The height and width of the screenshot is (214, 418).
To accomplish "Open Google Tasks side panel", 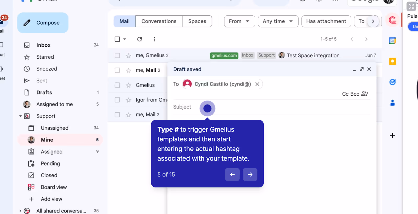I will coord(392,82).
